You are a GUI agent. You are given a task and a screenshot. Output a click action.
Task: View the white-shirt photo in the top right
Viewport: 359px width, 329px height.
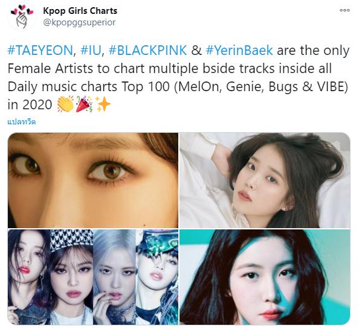[x=265, y=180]
